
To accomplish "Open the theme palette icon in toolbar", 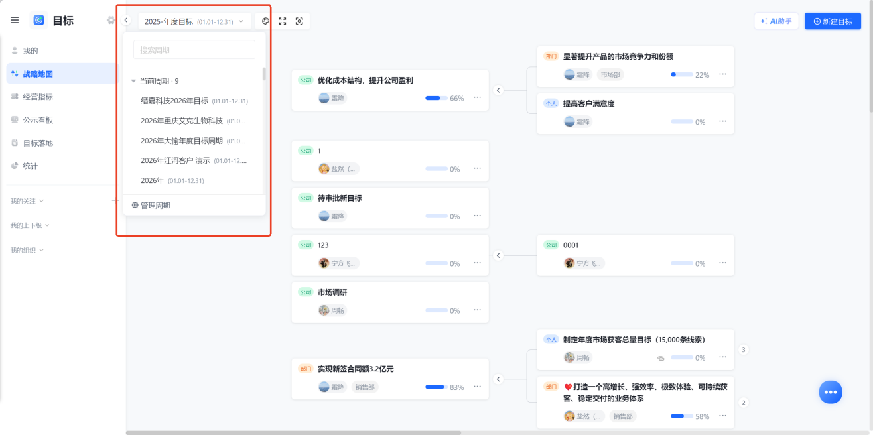I will click(265, 21).
